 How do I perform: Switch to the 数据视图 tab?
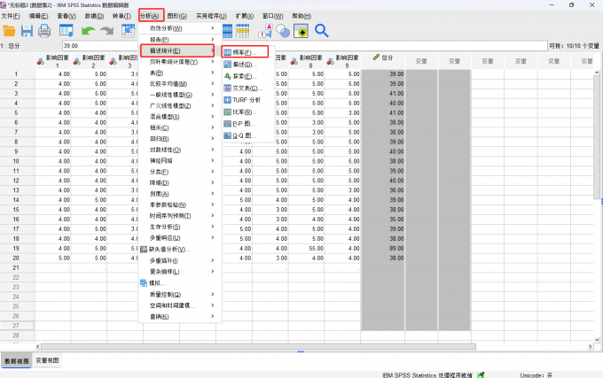17,361
